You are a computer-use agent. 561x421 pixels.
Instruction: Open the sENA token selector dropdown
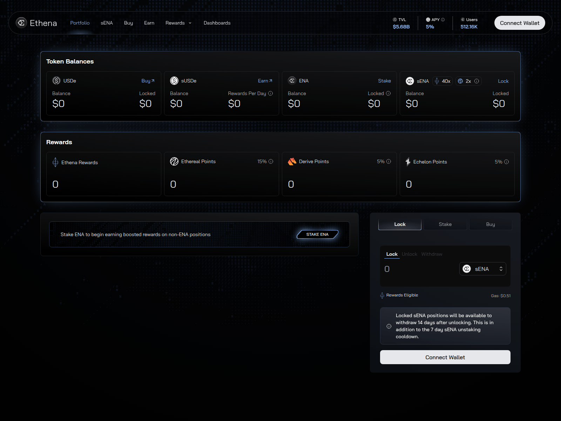coord(482,269)
